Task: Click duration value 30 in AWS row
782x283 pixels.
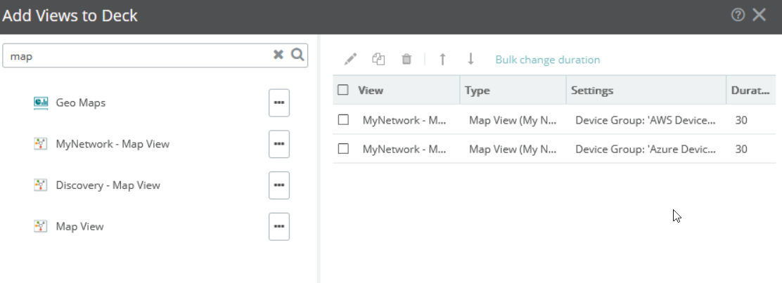Action: pos(741,120)
